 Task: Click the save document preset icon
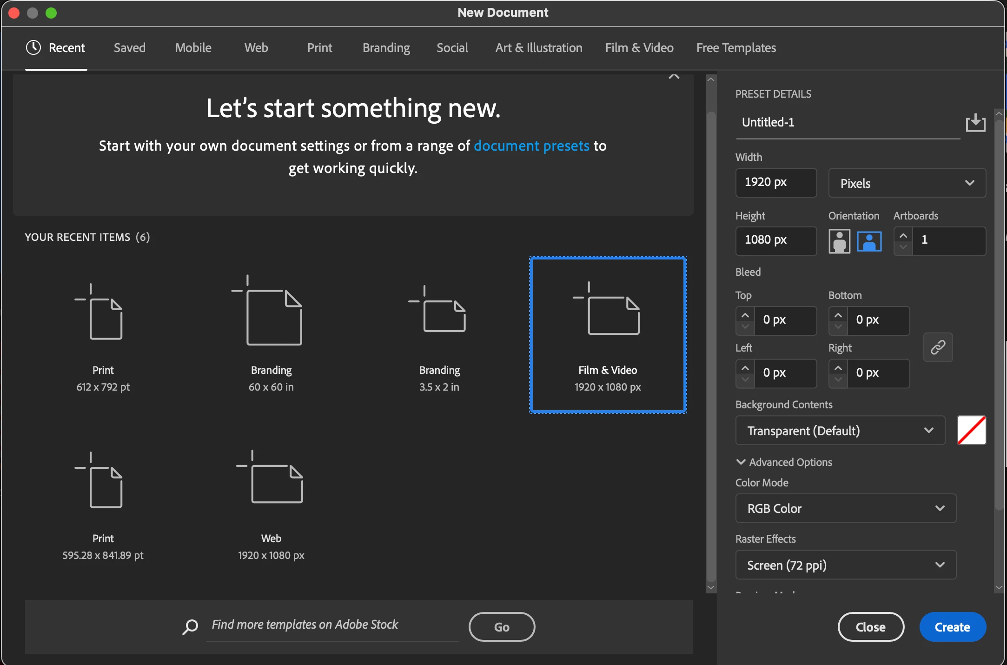click(975, 123)
